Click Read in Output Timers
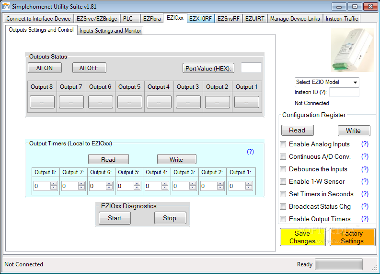 coord(108,159)
